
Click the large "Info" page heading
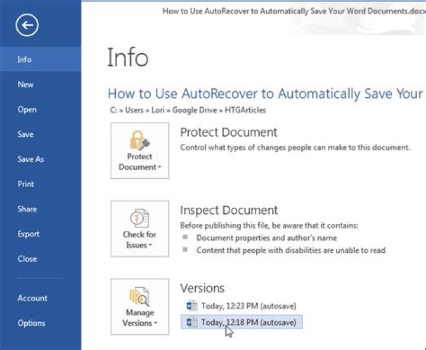(x=128, y=57)
